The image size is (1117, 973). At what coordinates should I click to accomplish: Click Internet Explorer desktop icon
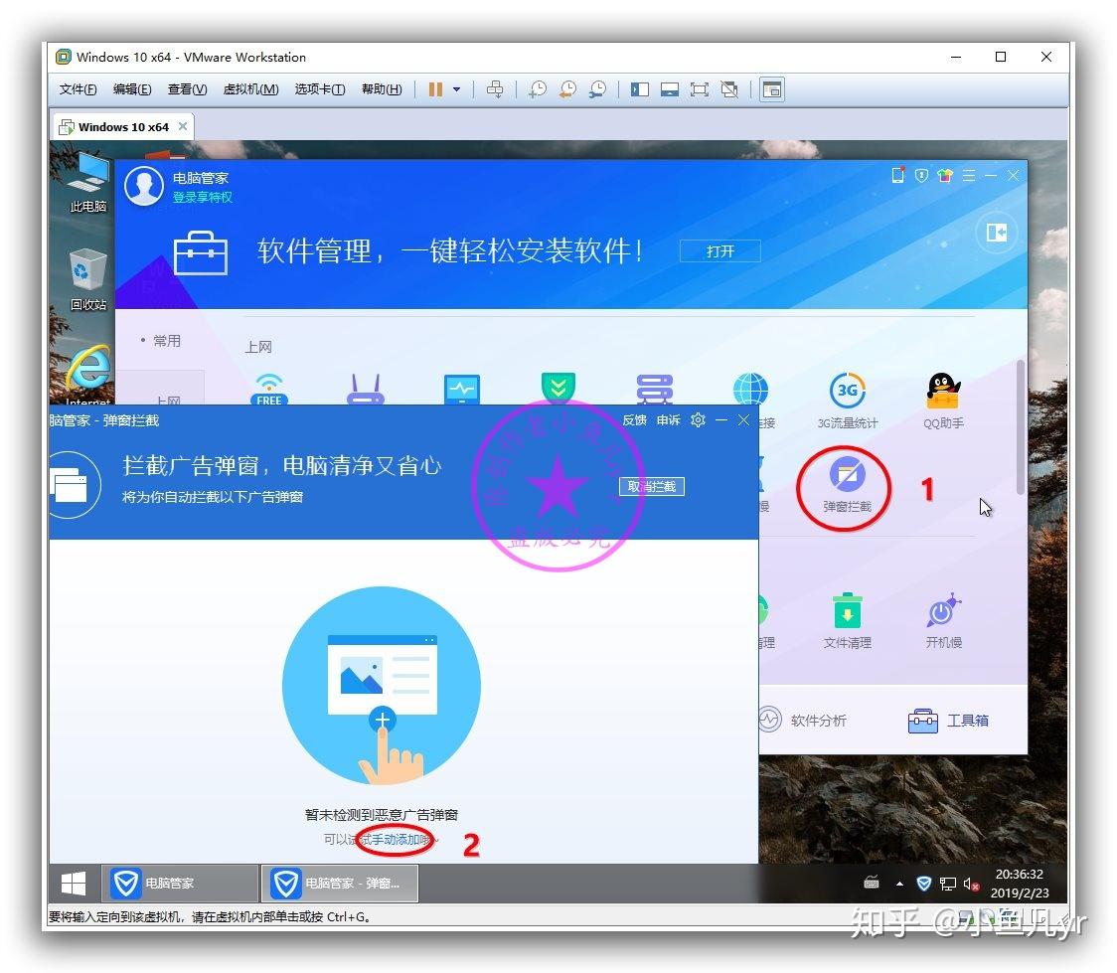tap(88, 375)
